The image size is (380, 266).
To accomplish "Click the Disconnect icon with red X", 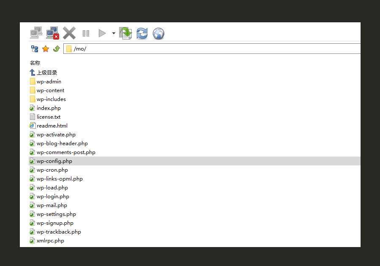I will tap(52, 33).
